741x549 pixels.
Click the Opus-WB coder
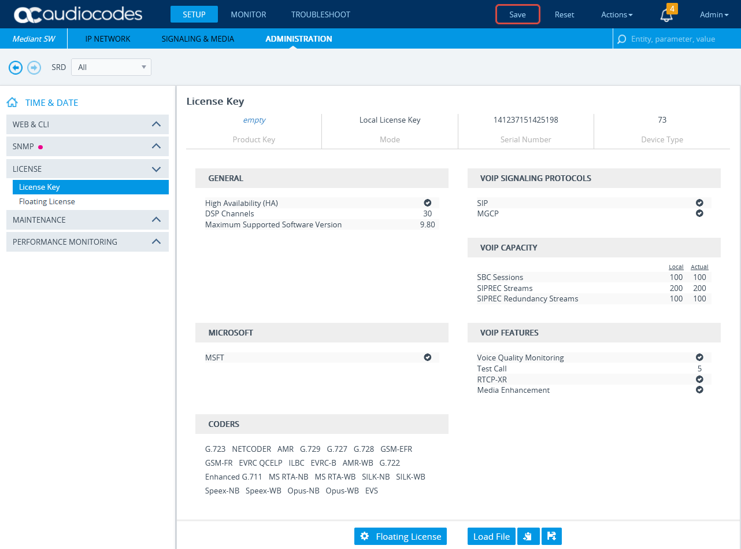click(342, 491)
